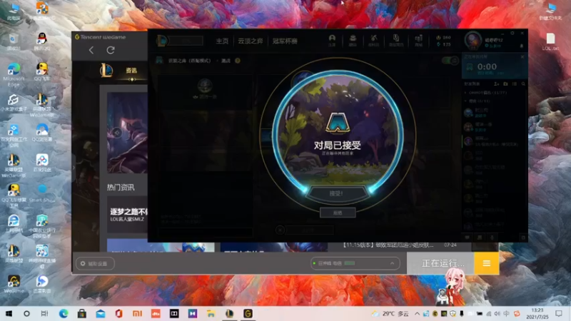
Task: Close the queue timer panel
Action: pyautogui.click(x=522, y=57)
